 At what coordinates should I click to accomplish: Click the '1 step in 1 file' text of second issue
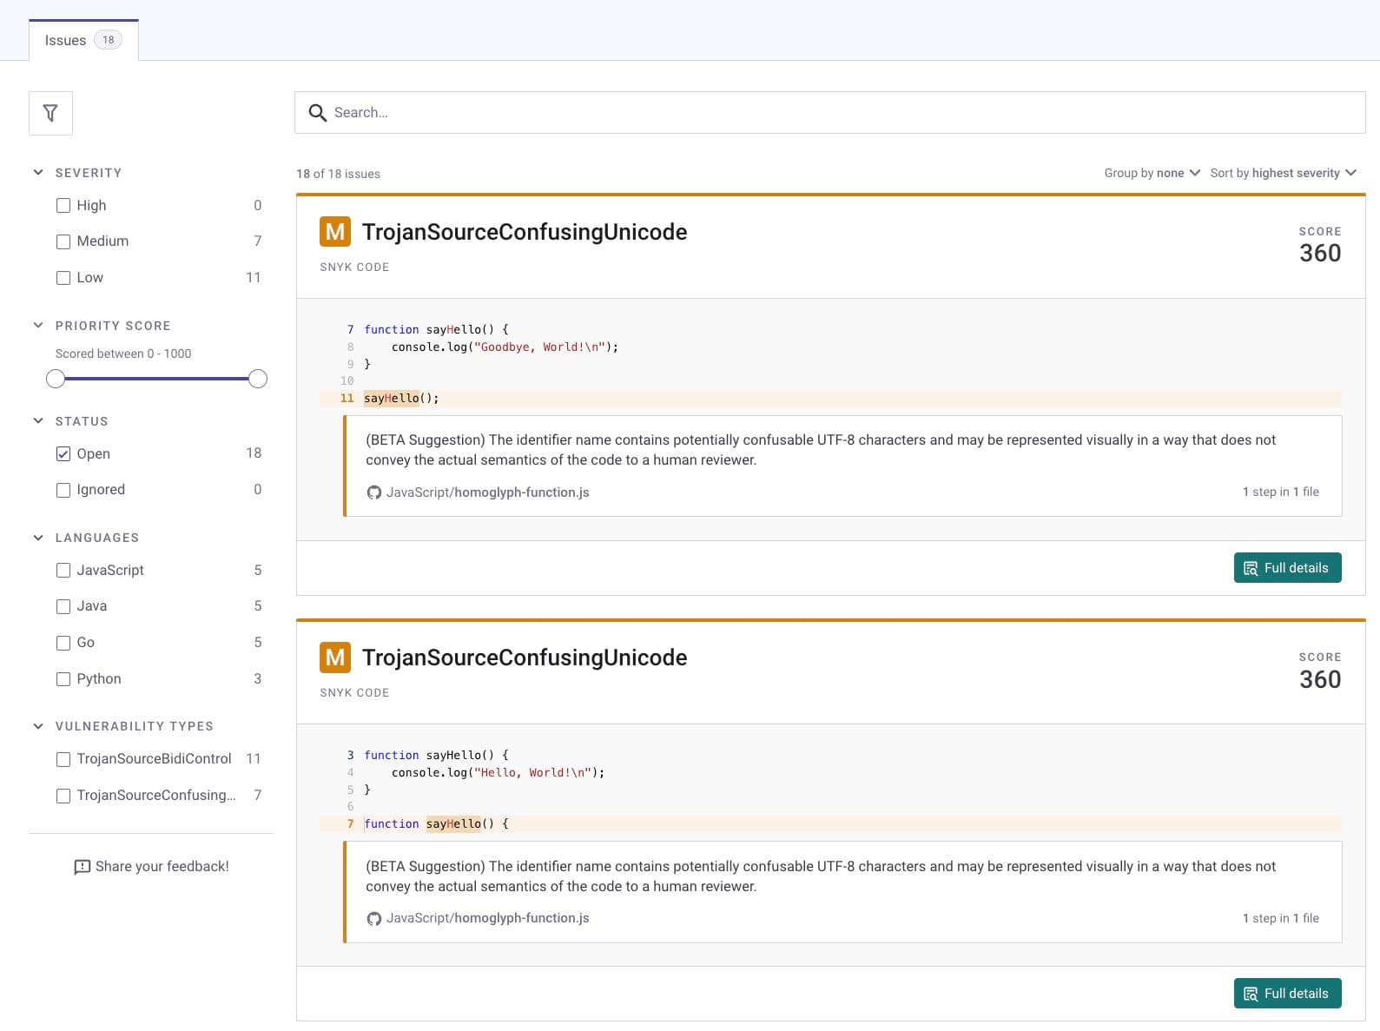click(1280, 918)
